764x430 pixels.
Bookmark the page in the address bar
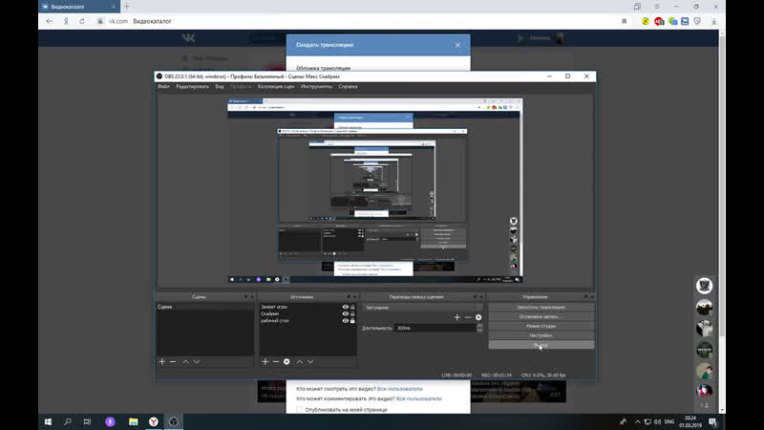pos(625,21)
